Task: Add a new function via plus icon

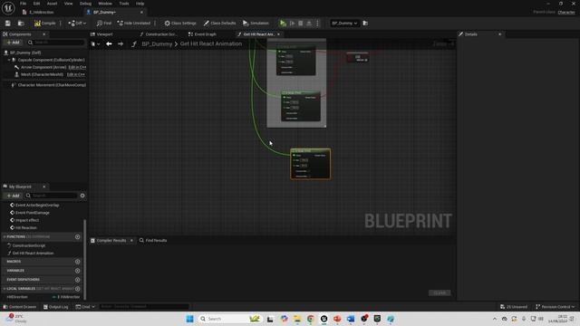Action: point(78,236)
